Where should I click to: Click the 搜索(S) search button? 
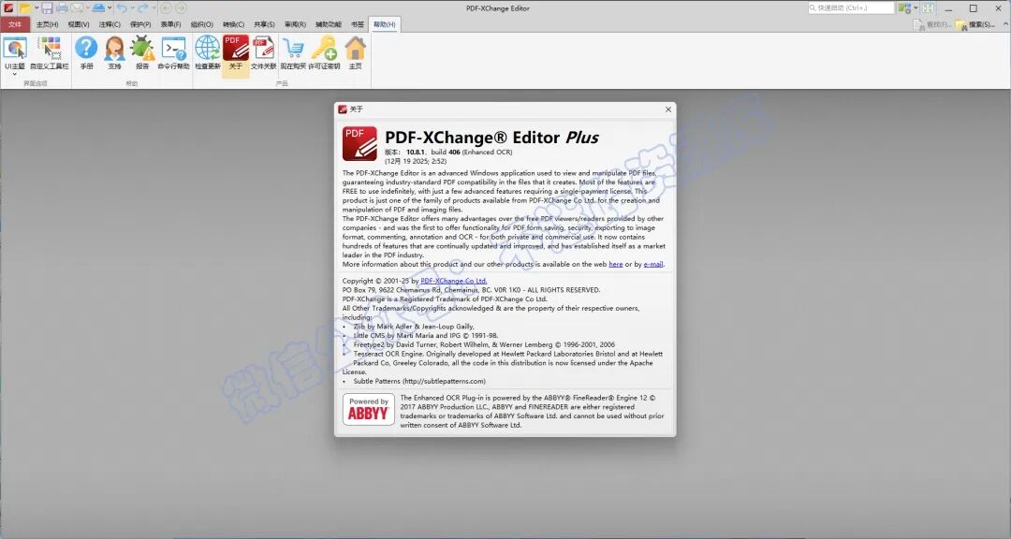pyautogui.click(x=975, y=24)
